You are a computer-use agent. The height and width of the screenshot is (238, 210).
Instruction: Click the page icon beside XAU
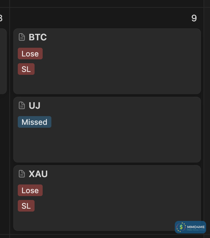[22, 174]
